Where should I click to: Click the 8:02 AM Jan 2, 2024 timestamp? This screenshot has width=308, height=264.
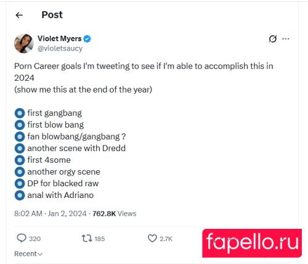(x=51, y=213)
